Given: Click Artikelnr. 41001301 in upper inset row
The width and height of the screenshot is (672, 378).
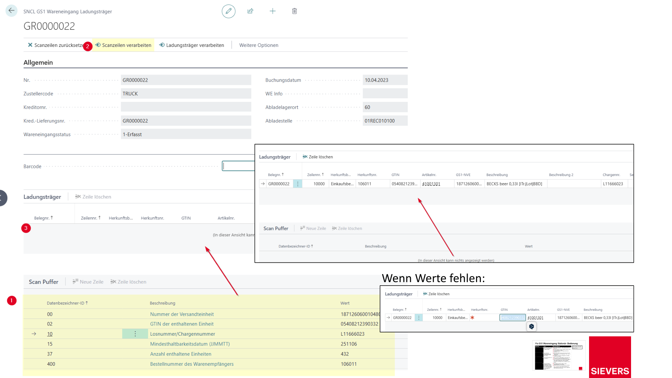Looking at the screenshot, I should coord(431,184).
